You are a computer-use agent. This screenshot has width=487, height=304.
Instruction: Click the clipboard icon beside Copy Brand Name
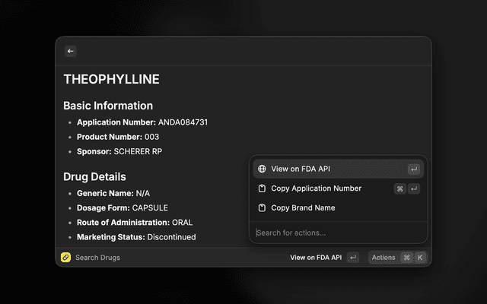point(262,207)
